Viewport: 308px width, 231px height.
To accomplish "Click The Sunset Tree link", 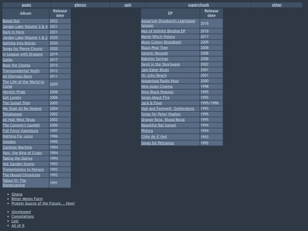I will tap(17, 103).
